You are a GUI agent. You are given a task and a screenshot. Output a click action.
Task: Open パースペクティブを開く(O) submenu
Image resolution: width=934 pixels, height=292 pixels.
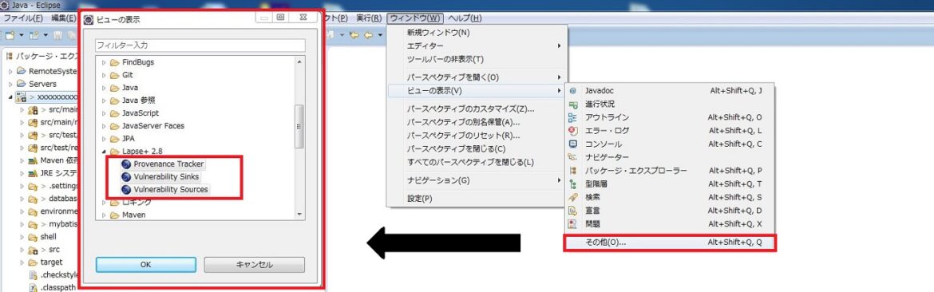pyautogui.click(x=477, y=77)
